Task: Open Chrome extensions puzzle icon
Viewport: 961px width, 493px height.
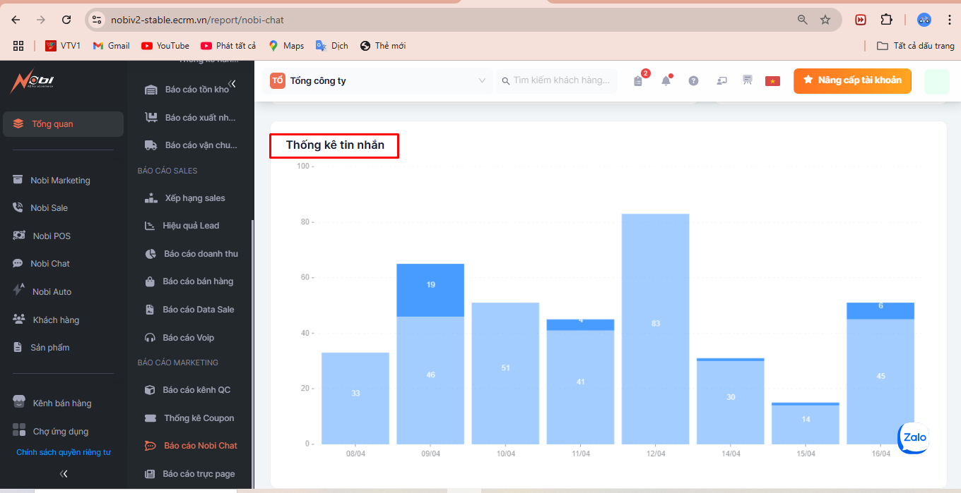Action: [x=886, y=20]
